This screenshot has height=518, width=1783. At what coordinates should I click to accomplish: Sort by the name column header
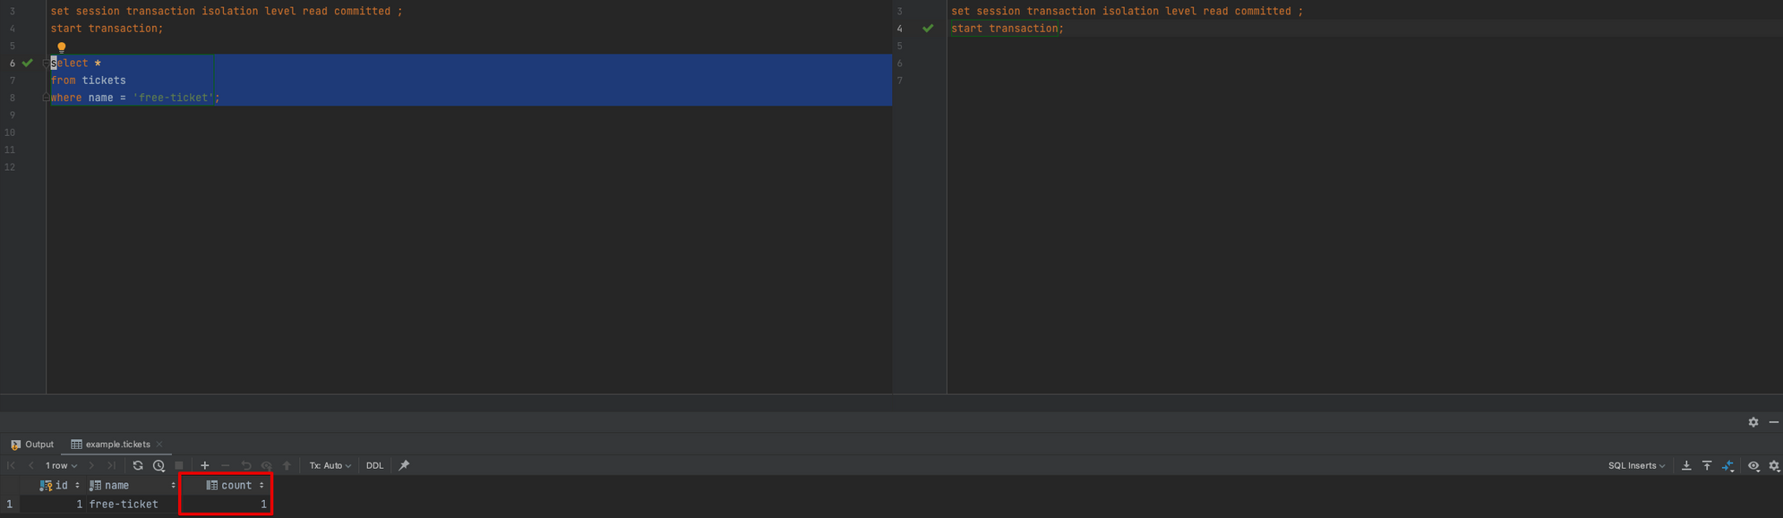click(x=131, y=485)
